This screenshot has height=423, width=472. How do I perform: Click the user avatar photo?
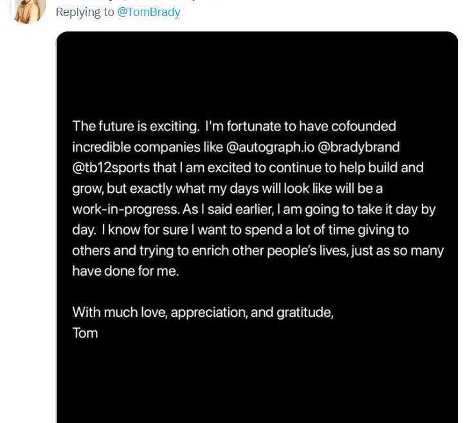(28, 10)
